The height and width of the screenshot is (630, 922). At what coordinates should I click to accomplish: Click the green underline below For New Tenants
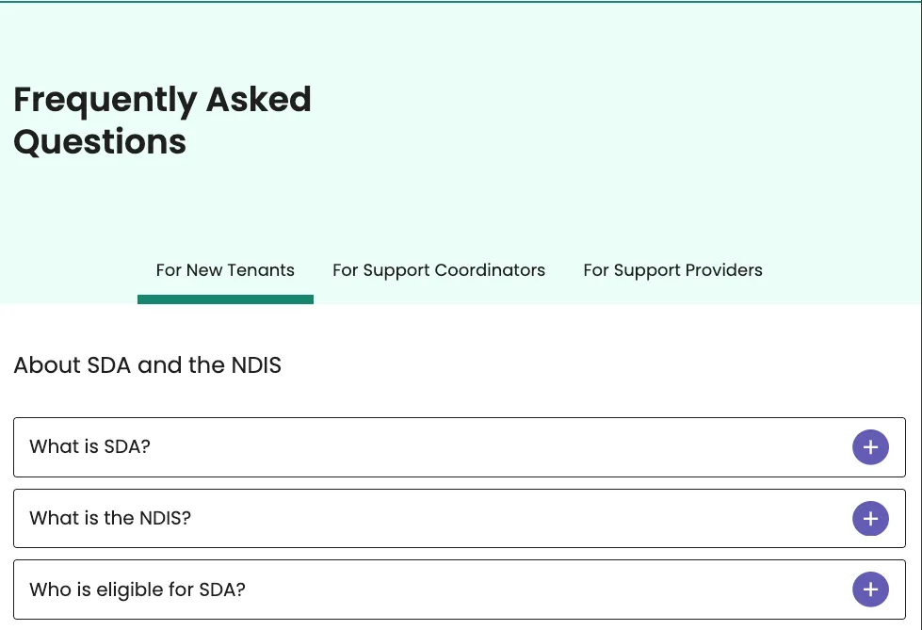(225, 299)
